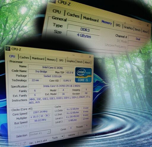Viewport: 152px width, 147px height.
Task: Select the SPD tab in lower window
Action: pyautogui.click(x=61, y=60)
